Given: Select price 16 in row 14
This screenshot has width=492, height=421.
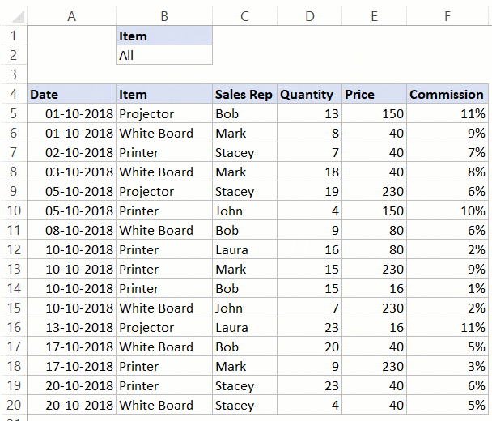Looking at the screenshot, I should pos(375,288).
